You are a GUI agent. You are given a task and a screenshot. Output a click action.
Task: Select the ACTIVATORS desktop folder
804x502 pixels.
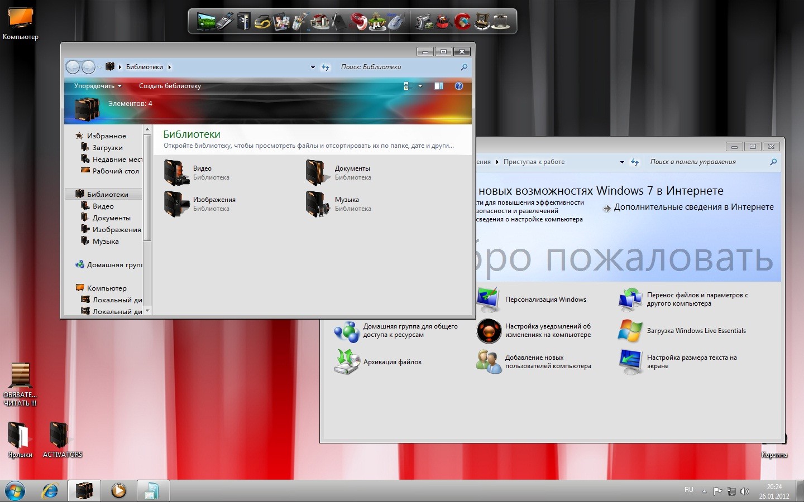tap(62, 440)
